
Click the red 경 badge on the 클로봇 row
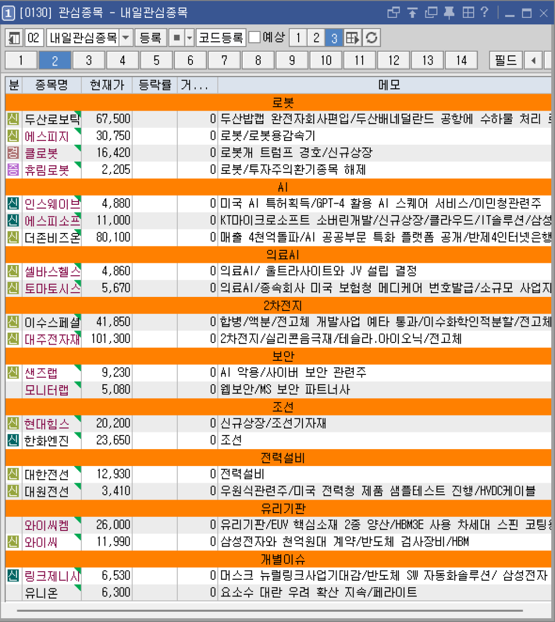(13, 153)
